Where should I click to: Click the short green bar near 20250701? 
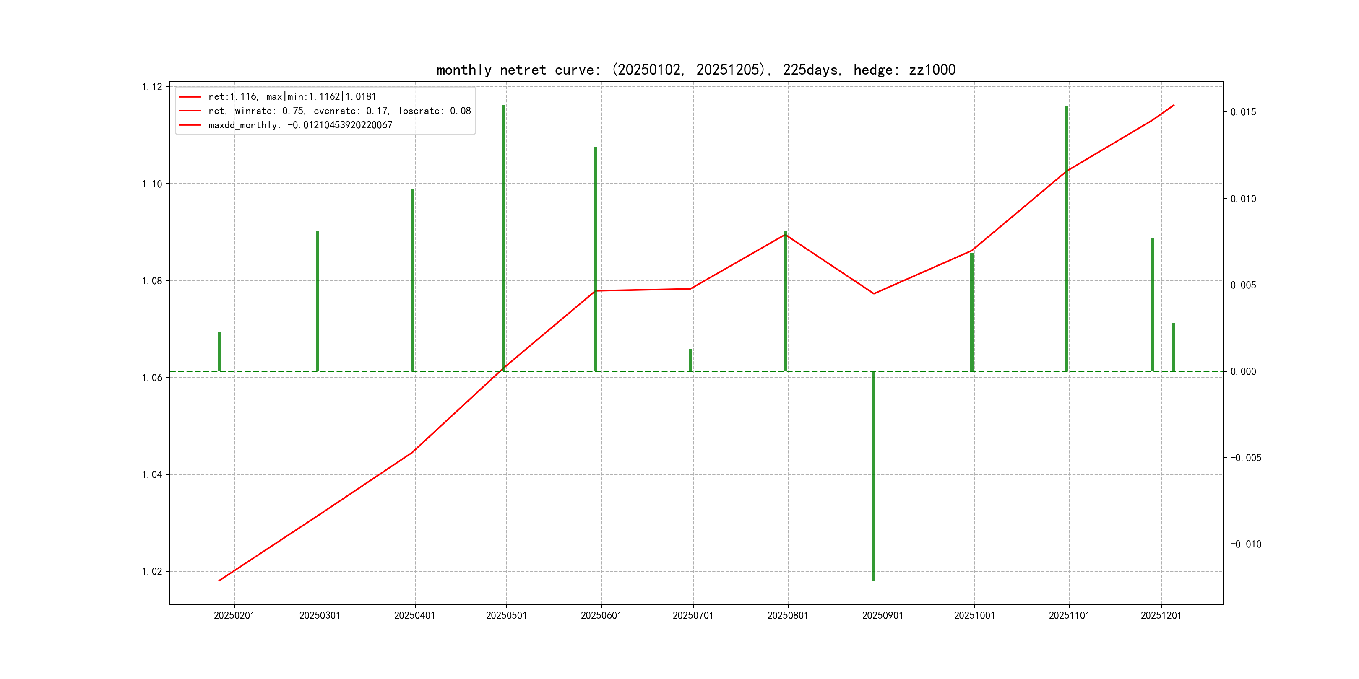(x=690, y=360)
